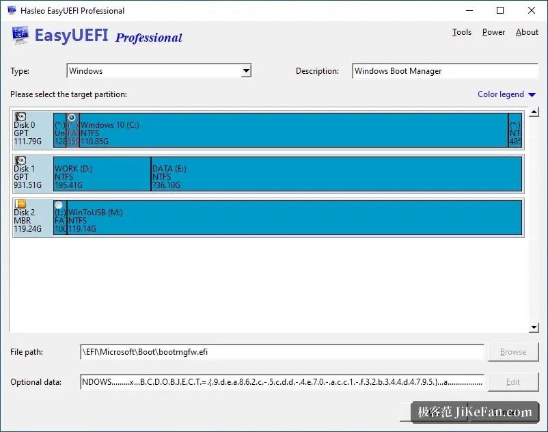
Task: Open the Tools menu
Action: pos(462,32)
